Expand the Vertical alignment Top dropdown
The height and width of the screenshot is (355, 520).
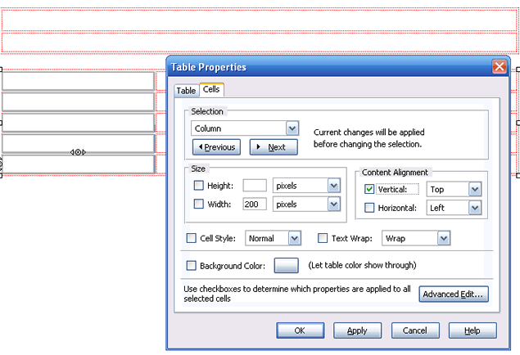[x=475, y=190]
